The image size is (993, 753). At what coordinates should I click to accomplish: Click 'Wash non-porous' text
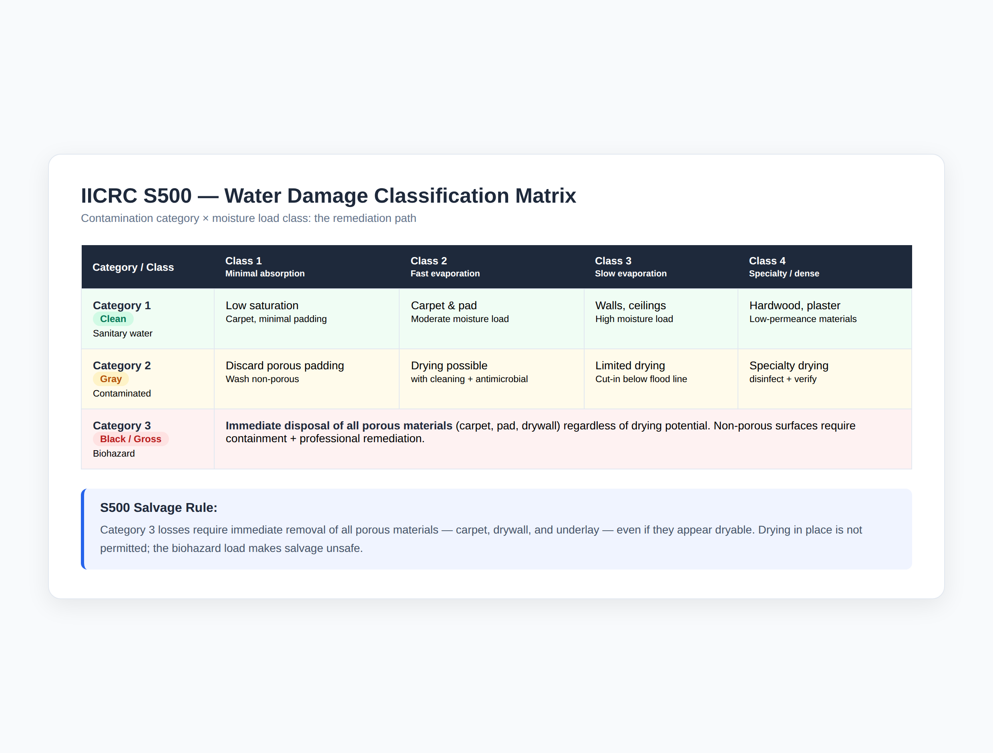coord(262,379)
